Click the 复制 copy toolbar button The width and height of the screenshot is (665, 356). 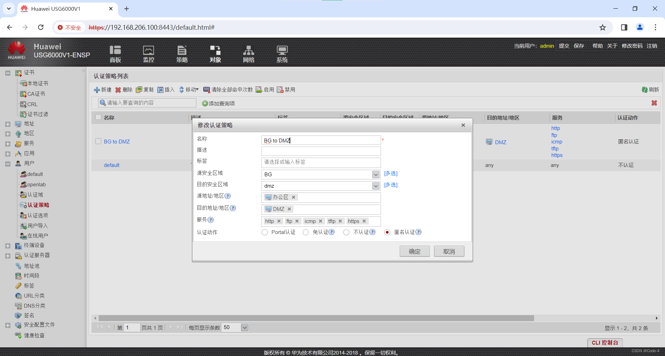144,90
